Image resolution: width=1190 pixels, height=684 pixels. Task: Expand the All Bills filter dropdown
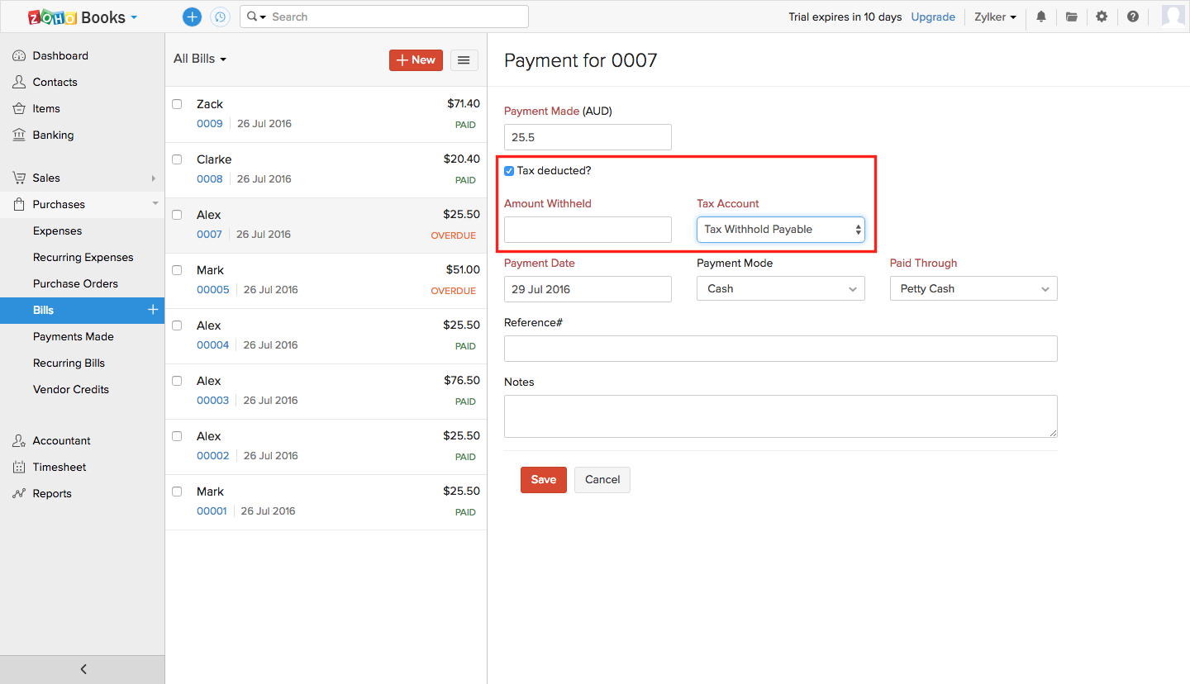[198, 59]
